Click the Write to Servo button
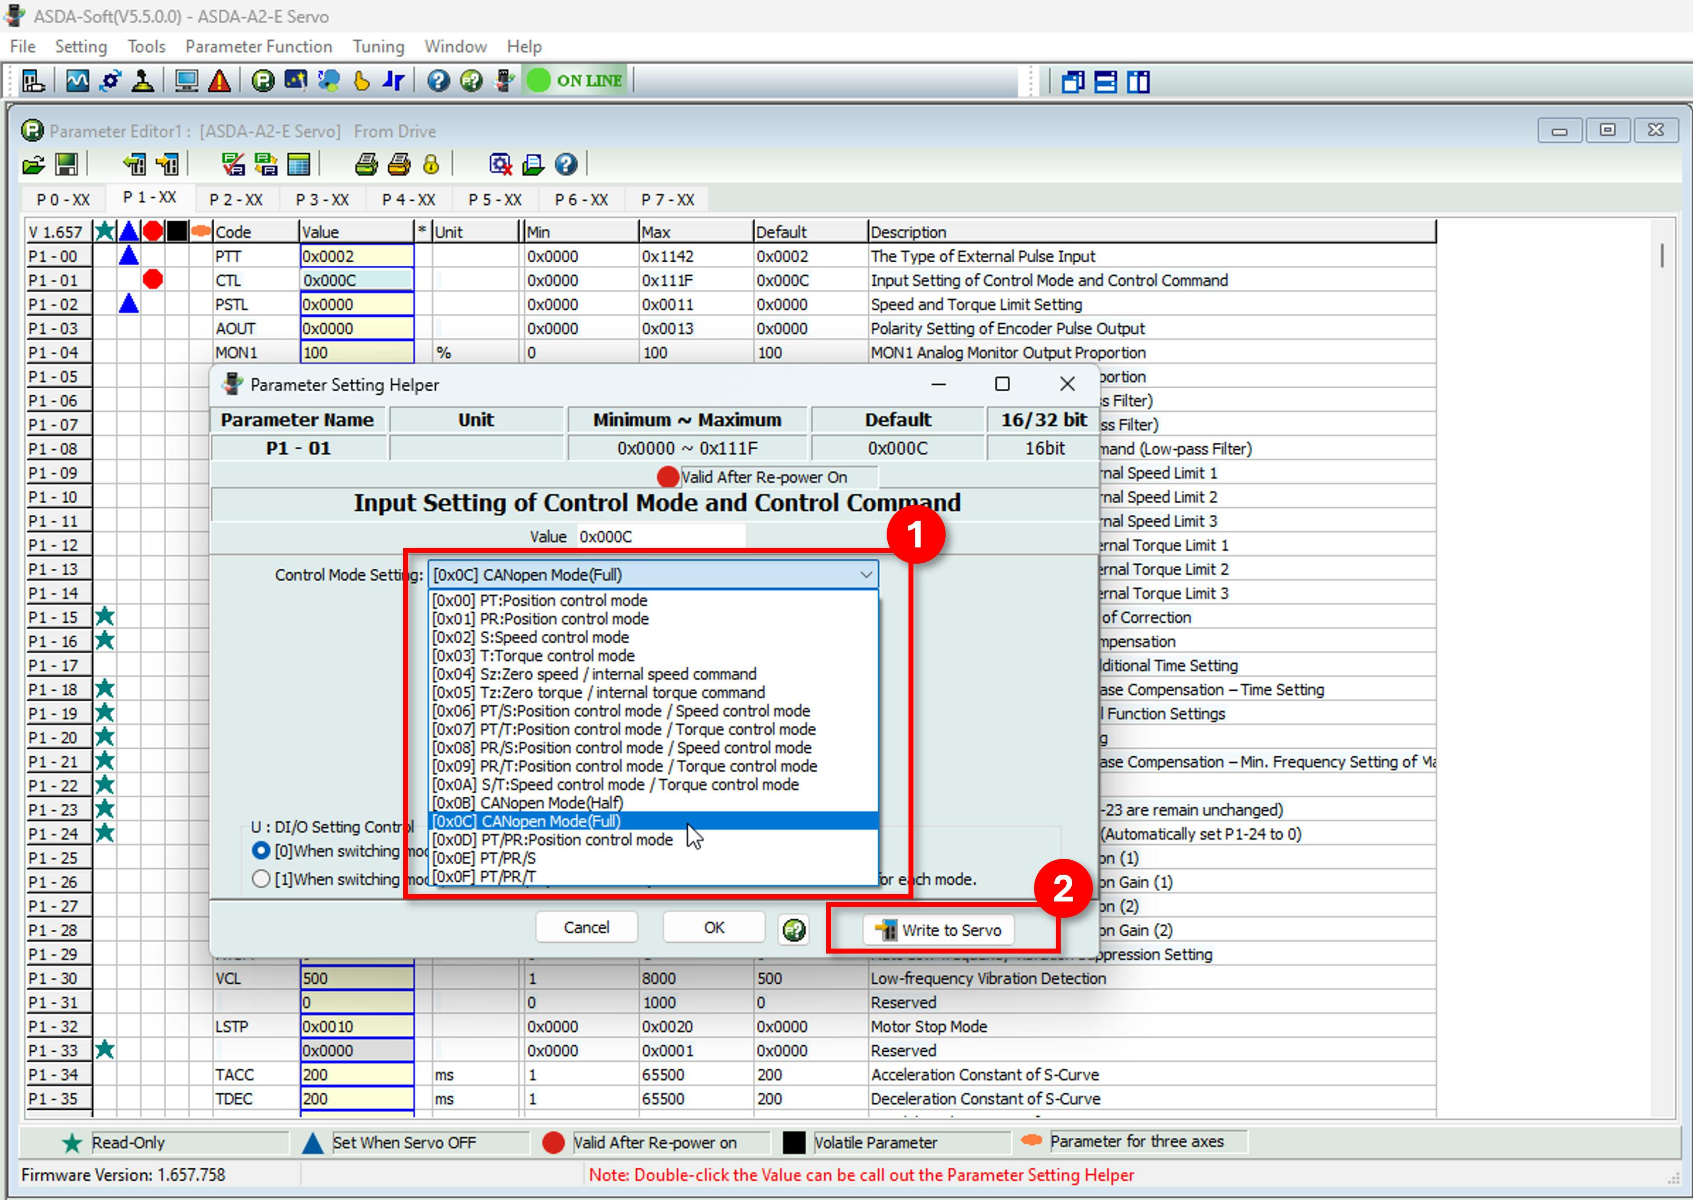This screenshot has height=1200, width=1693. pos(939,930)
